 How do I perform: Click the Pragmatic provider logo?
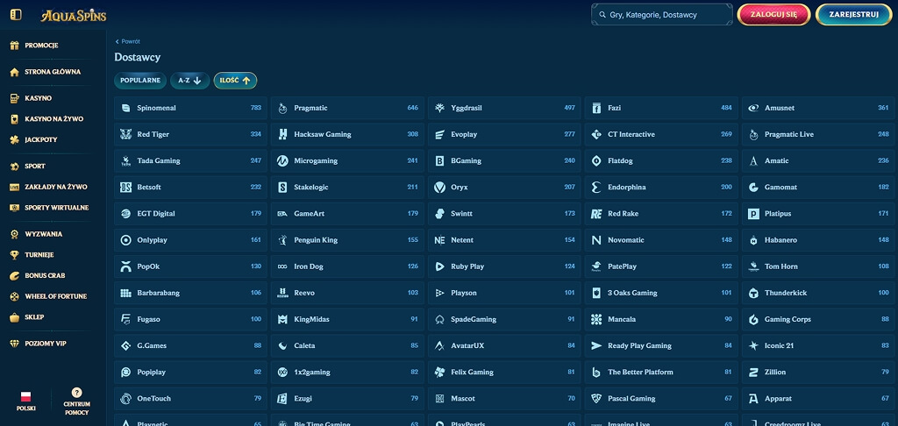pos(282,108)
